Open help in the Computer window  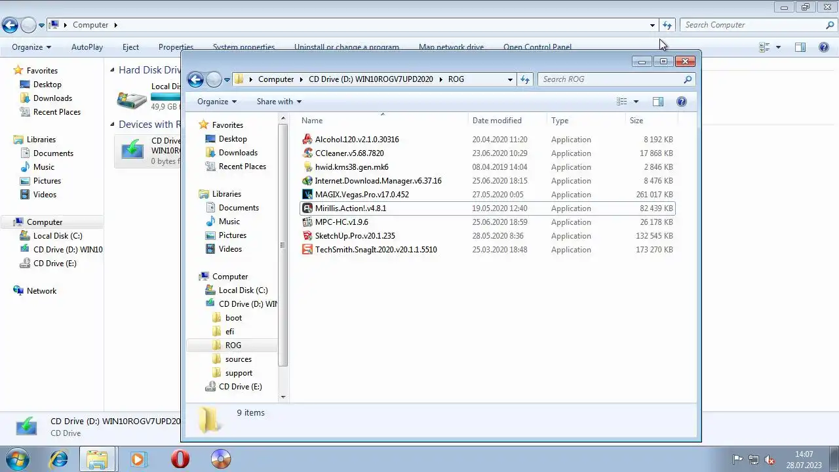(x=824, y=47)
